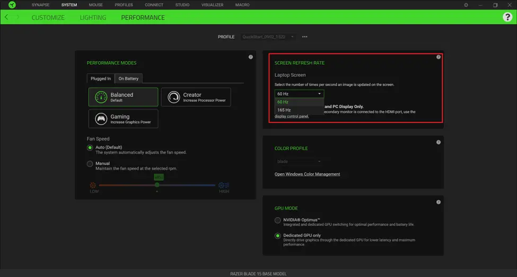Select Manual fan speed option
Image resolution: width=517 pixels, height=277 pixels.
tap(90, 164)
